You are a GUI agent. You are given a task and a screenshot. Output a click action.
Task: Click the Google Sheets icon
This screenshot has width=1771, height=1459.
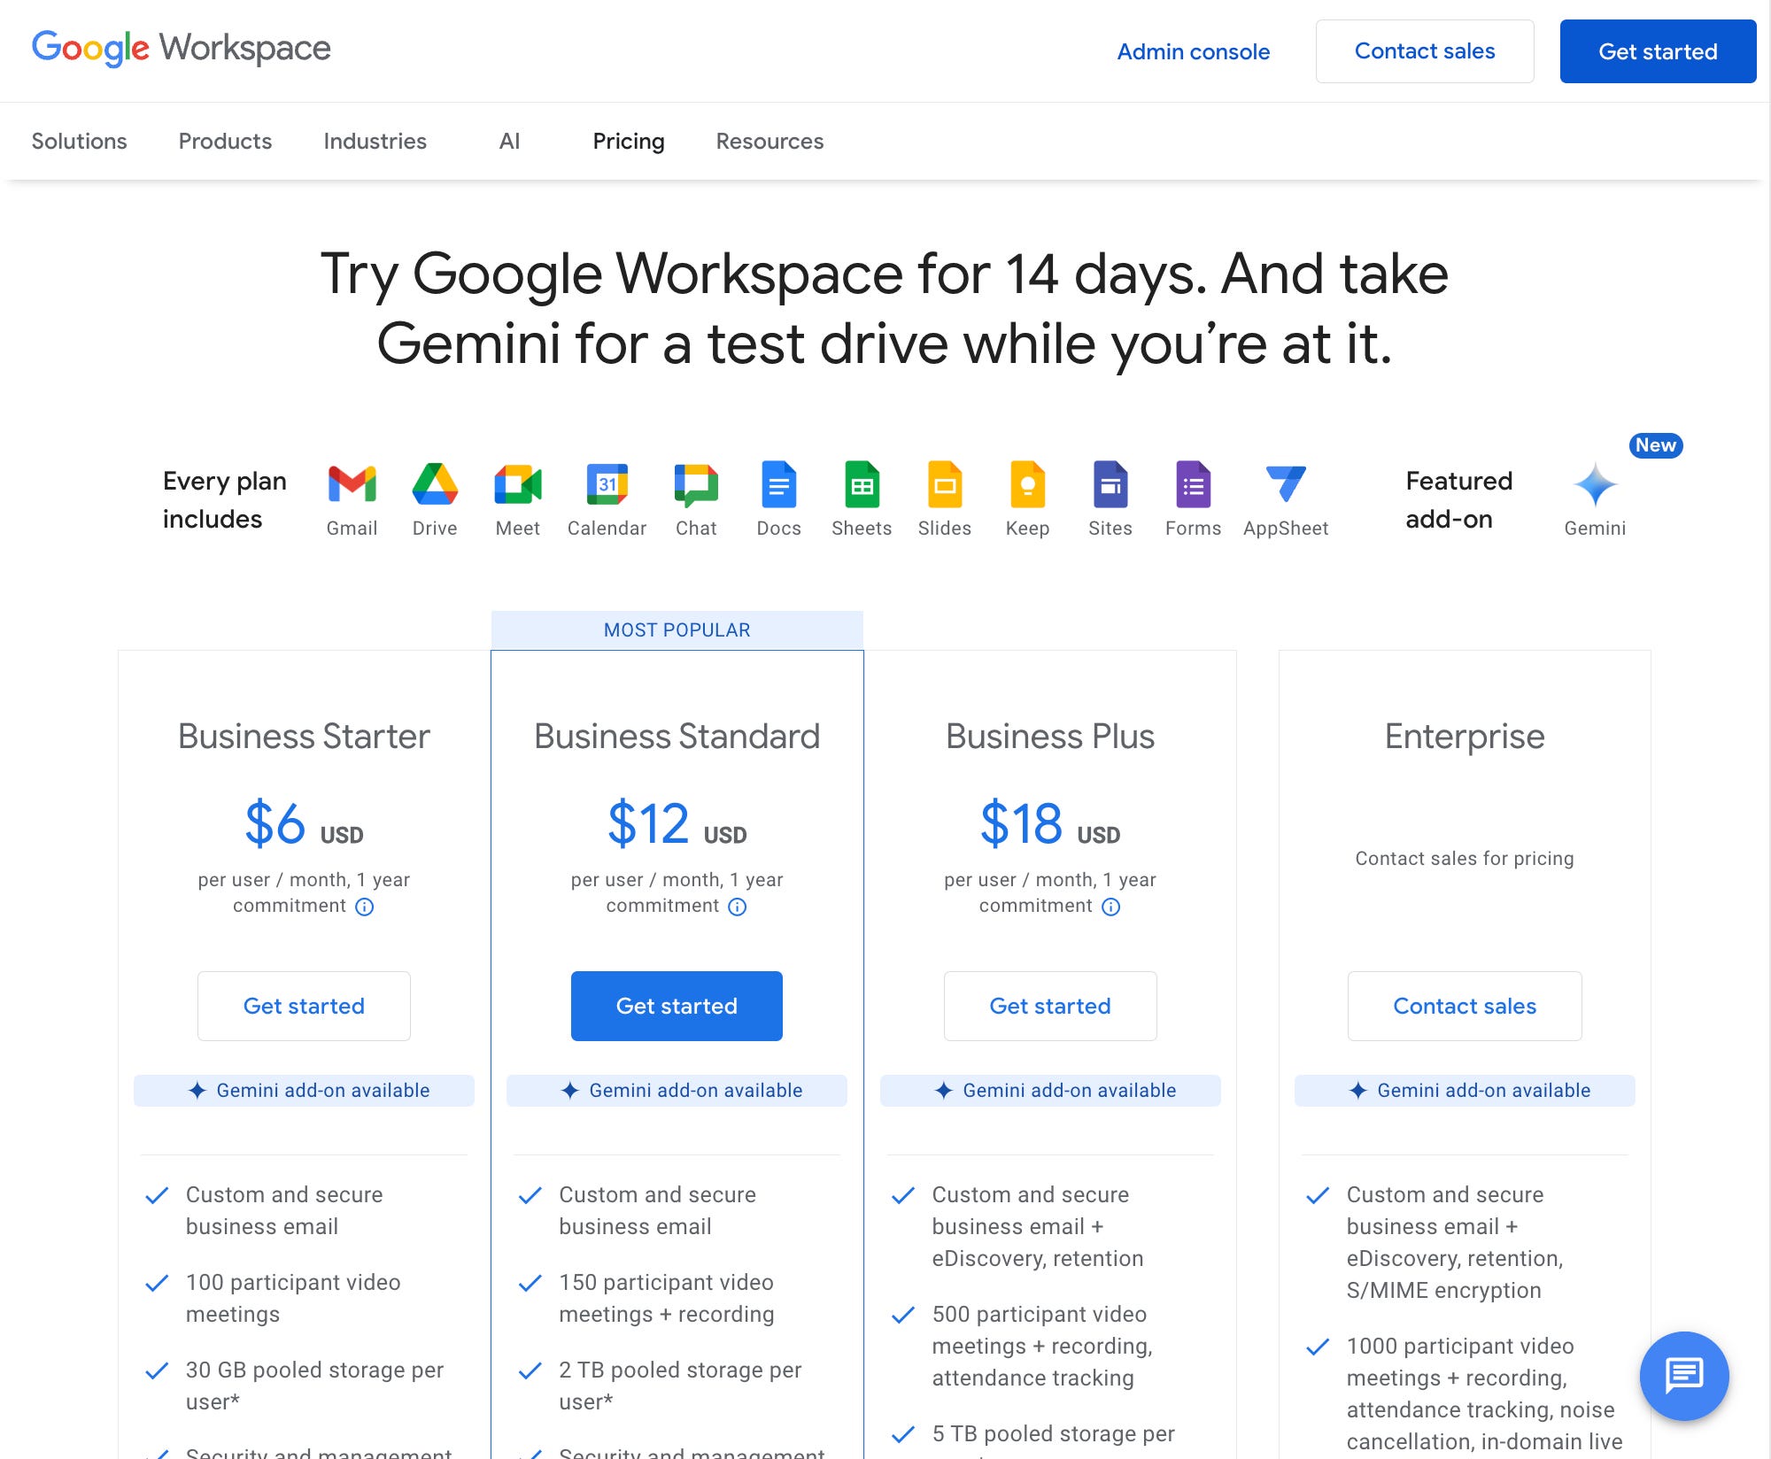pos(862,484)
